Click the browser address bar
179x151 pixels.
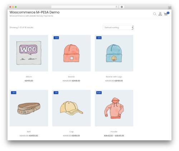point(85,7)
